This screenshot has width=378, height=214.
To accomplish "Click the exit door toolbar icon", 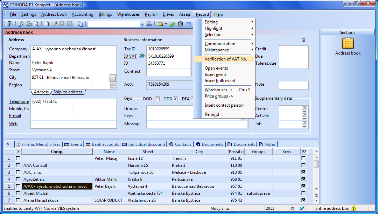I will (10, 24).
